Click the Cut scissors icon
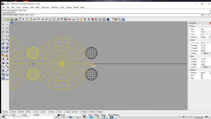The height and width of the screenshot is (119, 211). pos(23,19)
